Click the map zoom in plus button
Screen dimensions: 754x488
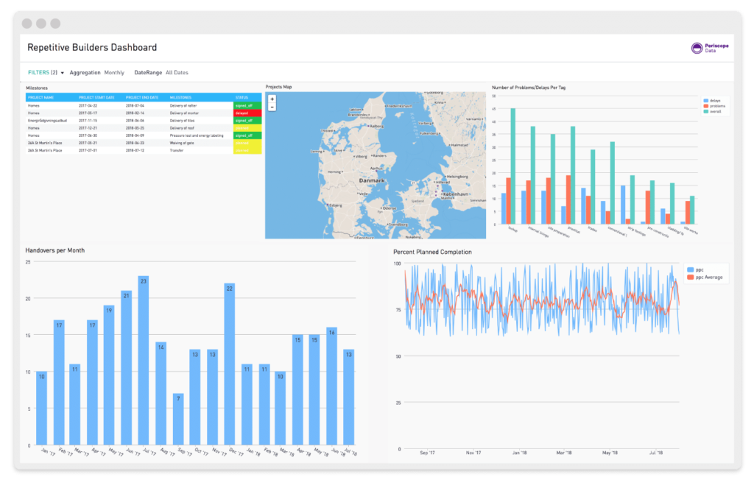click(272, 99)
